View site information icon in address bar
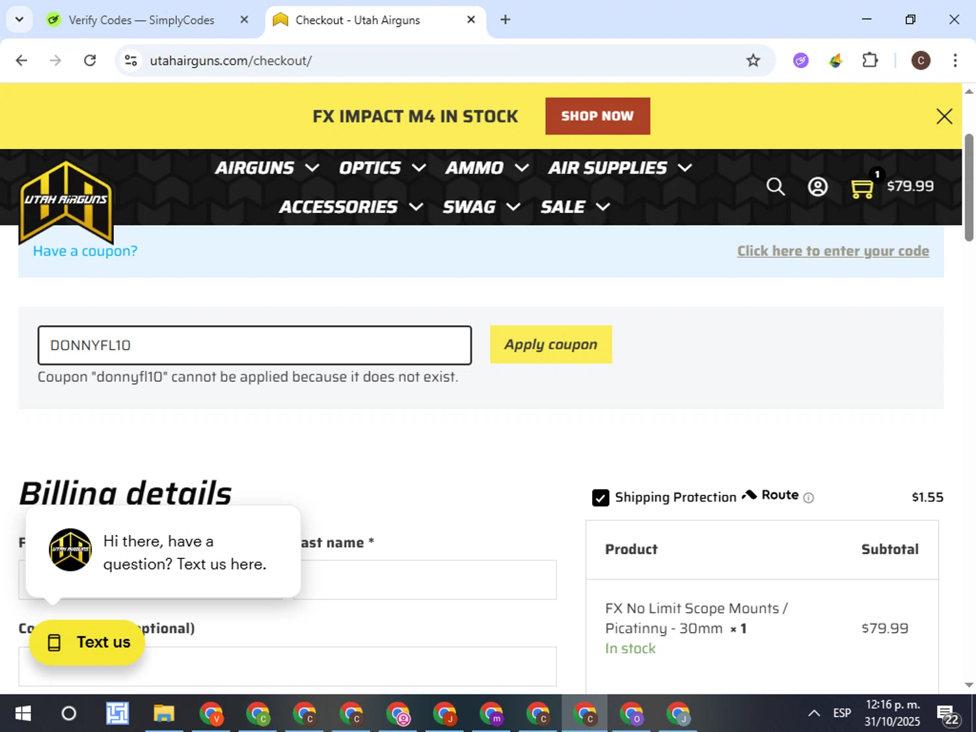 131,61
